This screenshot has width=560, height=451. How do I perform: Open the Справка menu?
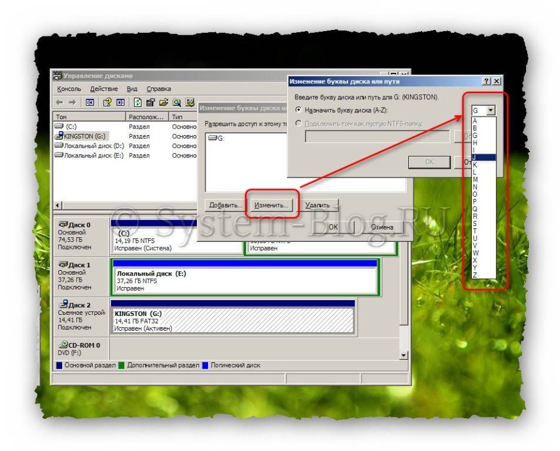(x=159, y=89)
